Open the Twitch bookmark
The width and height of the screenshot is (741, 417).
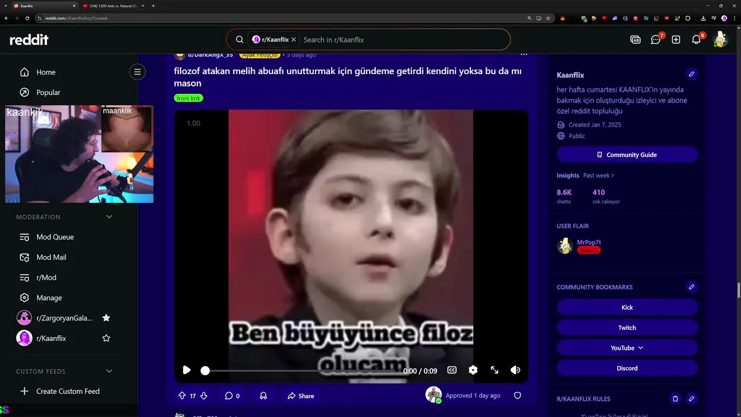(x=627, y=328)
